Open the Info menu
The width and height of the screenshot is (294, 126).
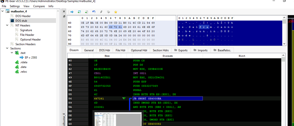[x=51, y=6]
